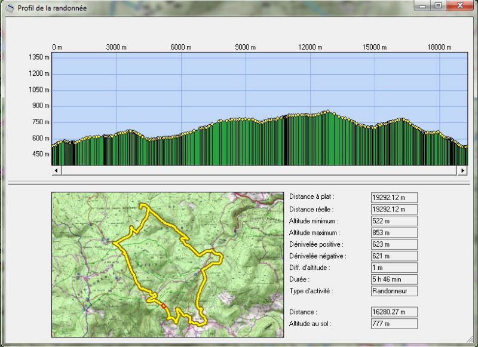
Task: Select the Dénivelée positive field showing 623 m
Action: [x=394, y=244]
